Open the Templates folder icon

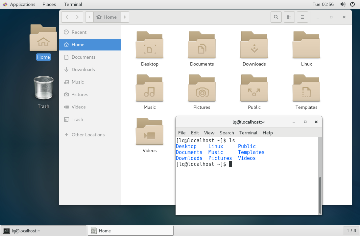306,88
